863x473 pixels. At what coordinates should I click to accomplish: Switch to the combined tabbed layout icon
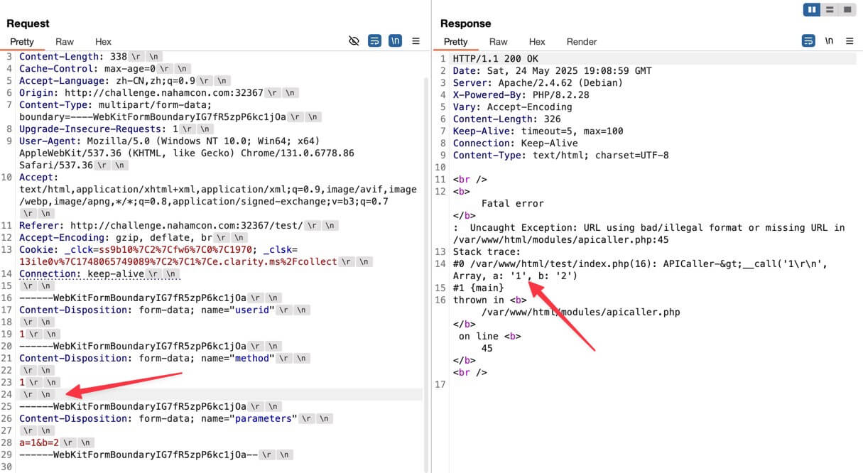coord(847,9)
